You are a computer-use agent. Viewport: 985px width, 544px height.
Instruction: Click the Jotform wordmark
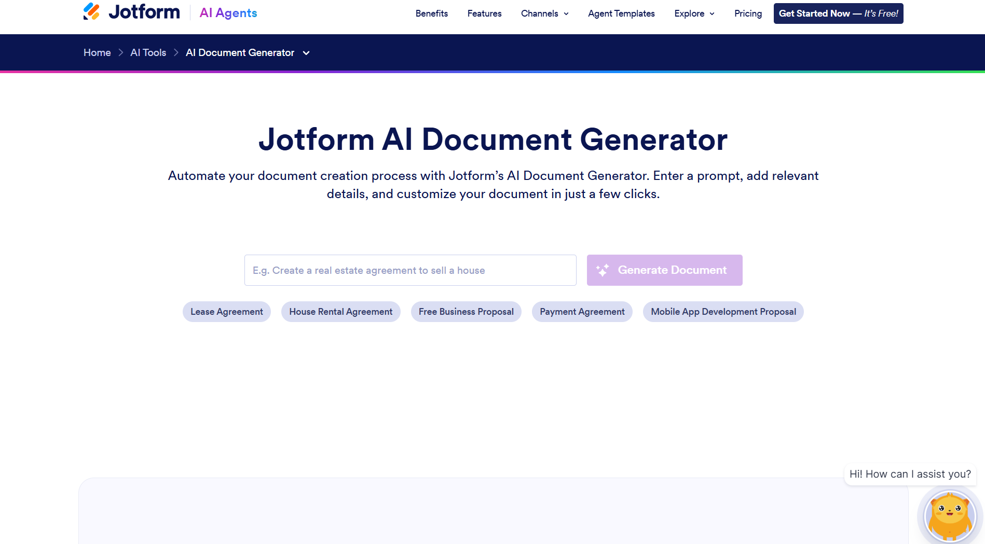tap(144, 12)
